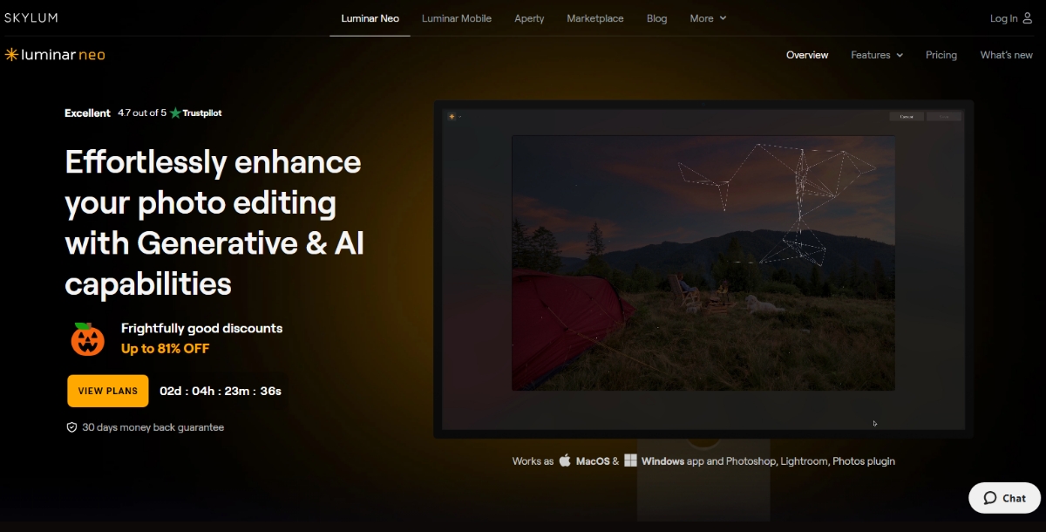Go to the Aperty page
Image resolution: width=1046 pixels, height=532 pixels.
click(529, 18)
